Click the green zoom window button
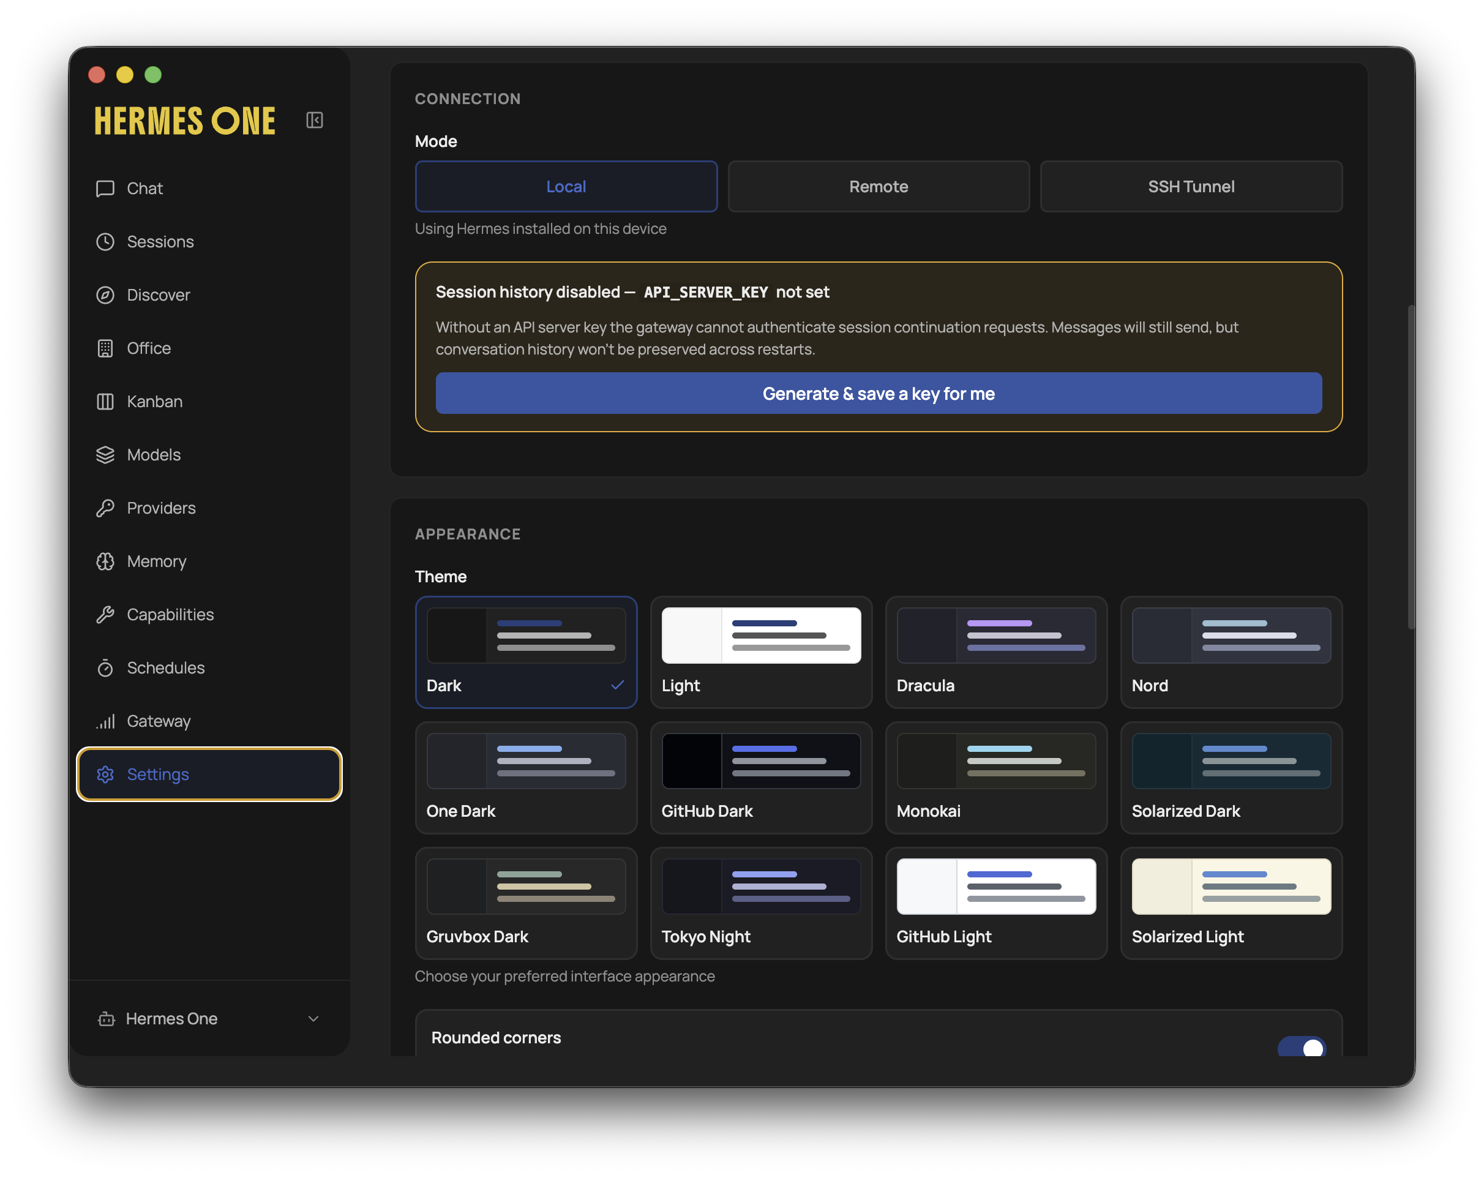Screen dimensions: 1484x1178 point(153,74)
